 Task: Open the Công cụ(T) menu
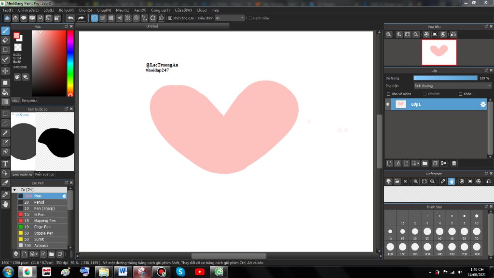coord(160,10)
